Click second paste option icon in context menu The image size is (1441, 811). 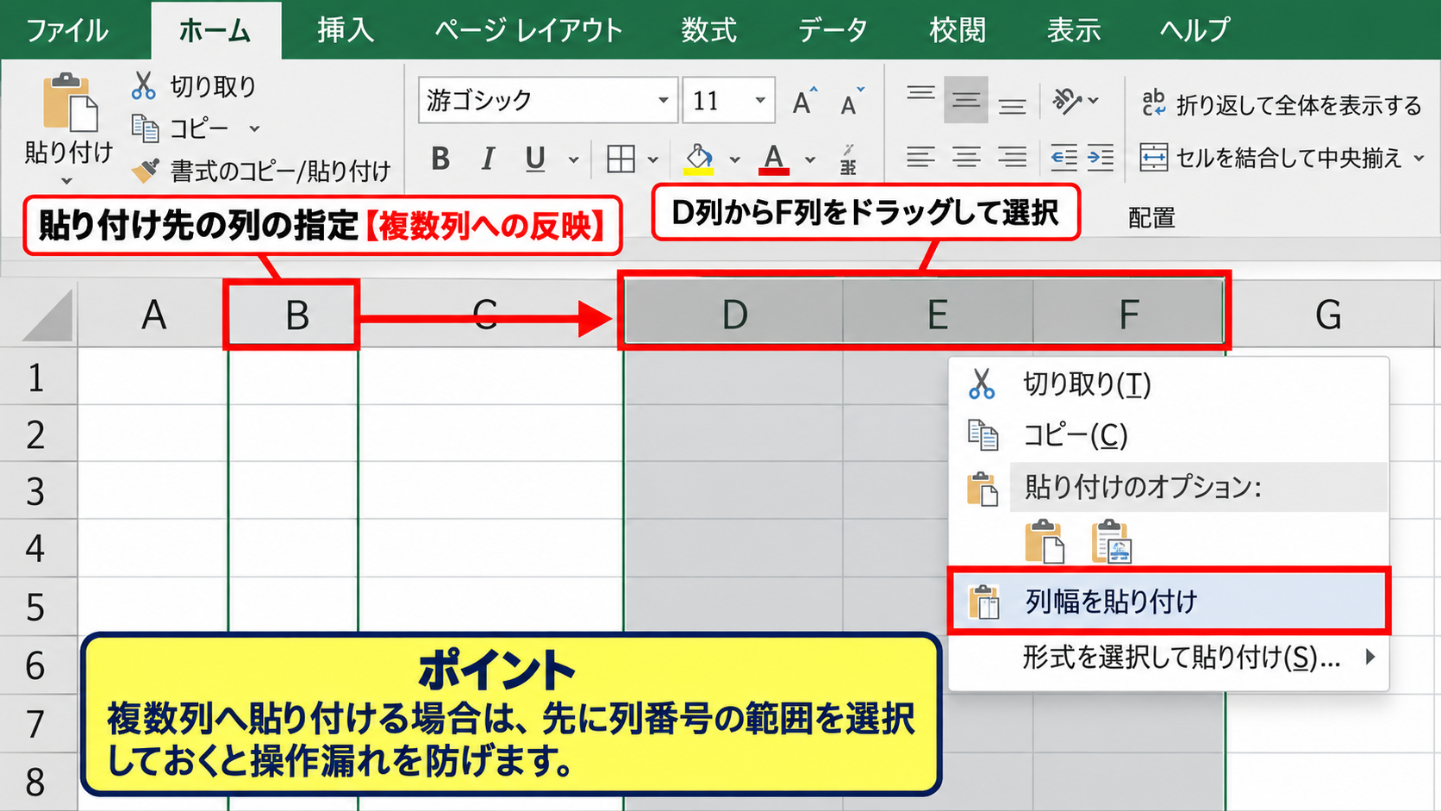(1111, 542)
